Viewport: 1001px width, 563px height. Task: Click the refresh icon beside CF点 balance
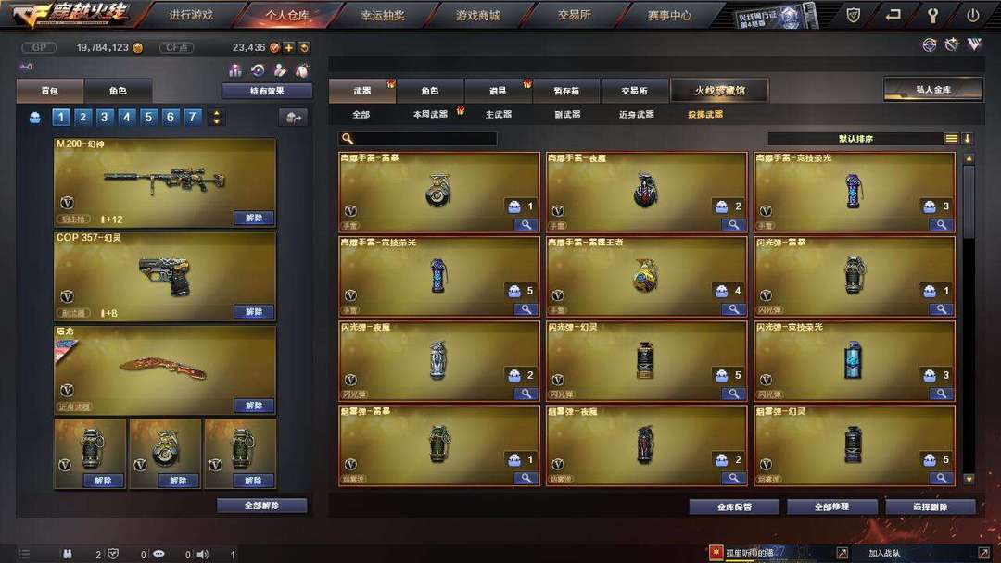pos(305,48)
